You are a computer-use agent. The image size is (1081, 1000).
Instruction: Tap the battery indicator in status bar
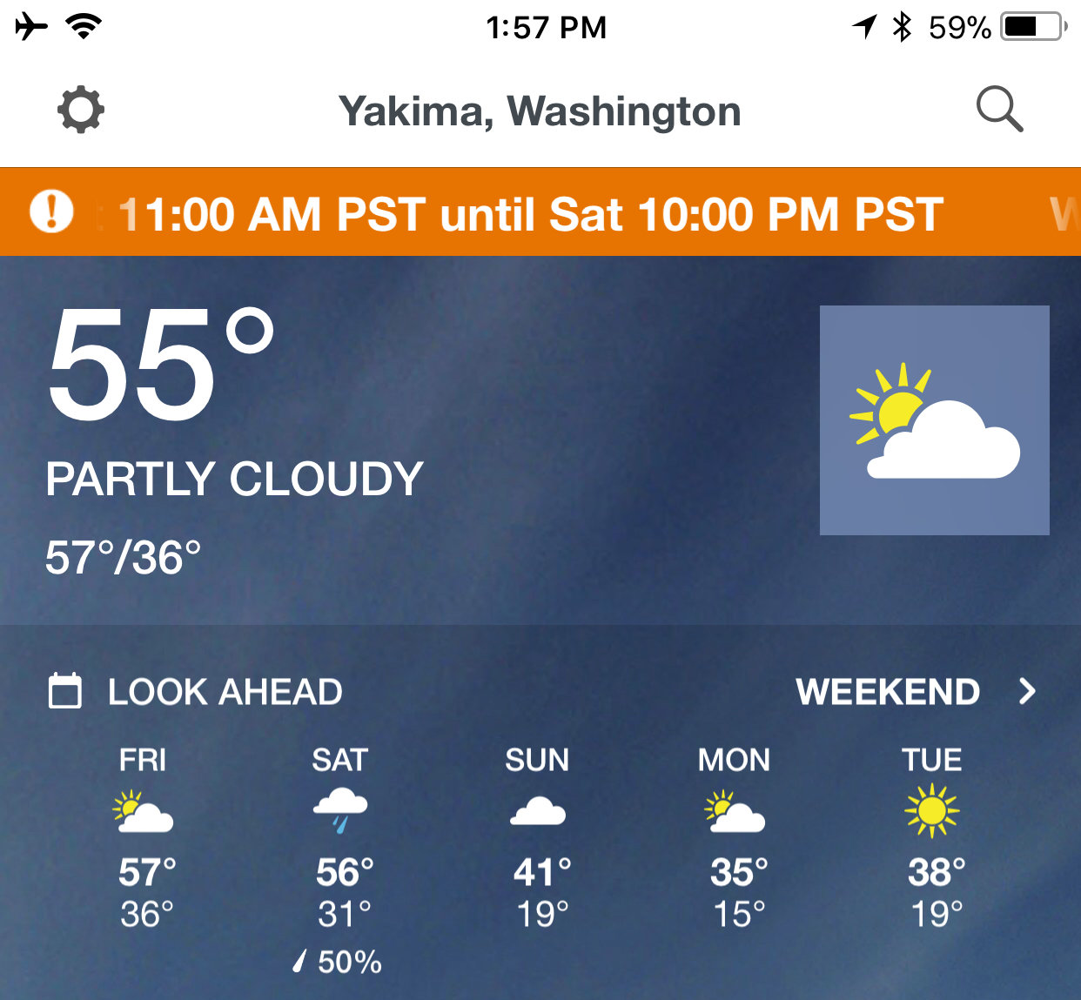pos(1034,27)
